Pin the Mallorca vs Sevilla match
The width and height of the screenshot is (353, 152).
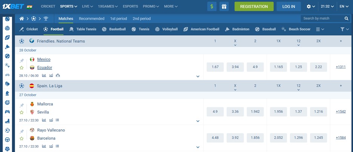click(21, 105)
